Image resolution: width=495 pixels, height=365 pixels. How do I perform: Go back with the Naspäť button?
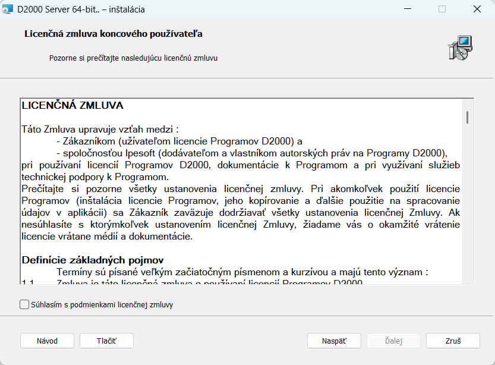(333, 341)
